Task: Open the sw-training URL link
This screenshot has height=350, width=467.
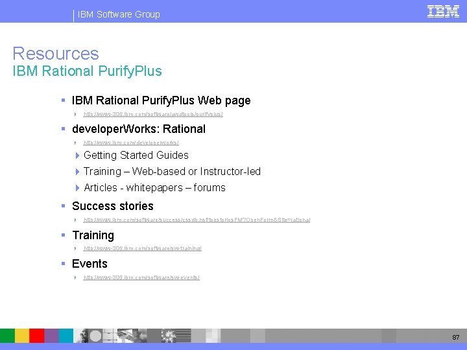Action: [x=142, y=248]
